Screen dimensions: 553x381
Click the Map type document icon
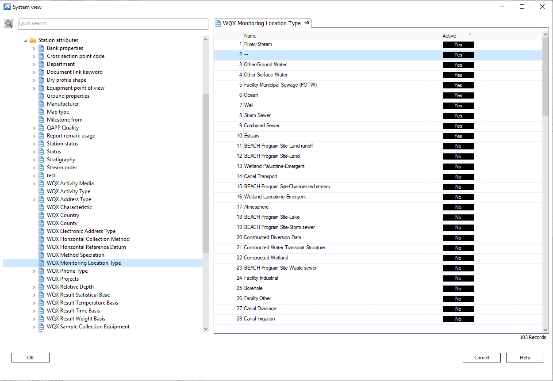pos(41,112)
